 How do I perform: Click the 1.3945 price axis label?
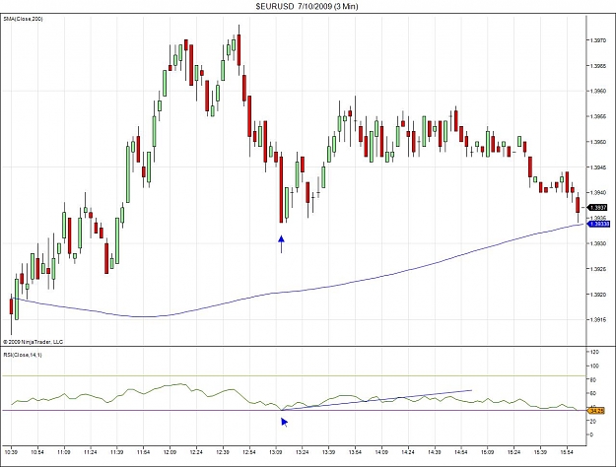click(x=598, y=167)
